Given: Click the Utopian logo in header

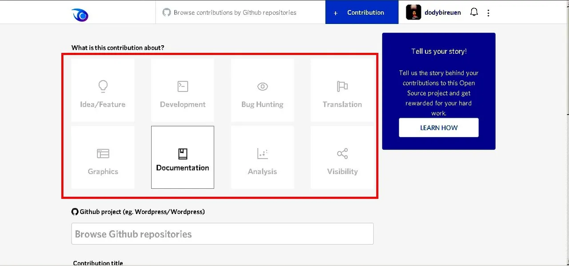Looking at the screenshot, I should pos(80,15).
